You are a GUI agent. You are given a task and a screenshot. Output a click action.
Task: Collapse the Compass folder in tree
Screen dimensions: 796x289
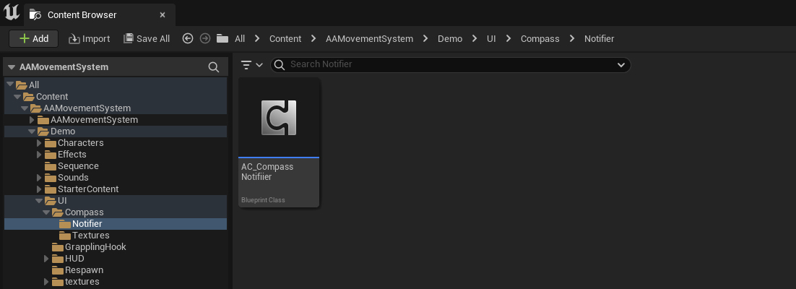46,212
